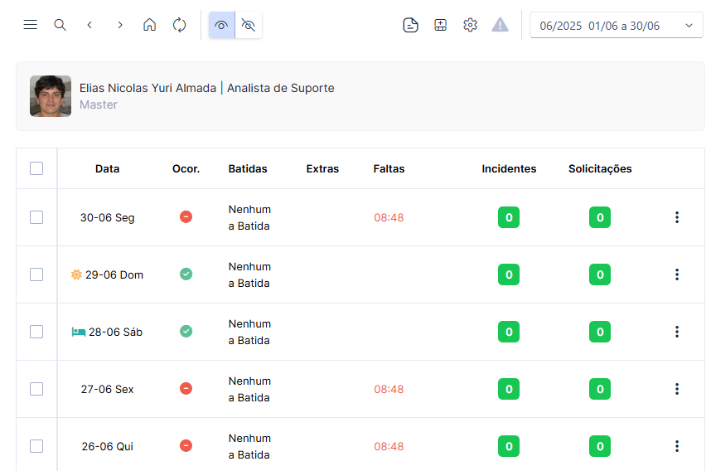The width and height of the screenshot is (711, 471).
Task: Click the date 30-06 Seg
Action: (108, 217)
